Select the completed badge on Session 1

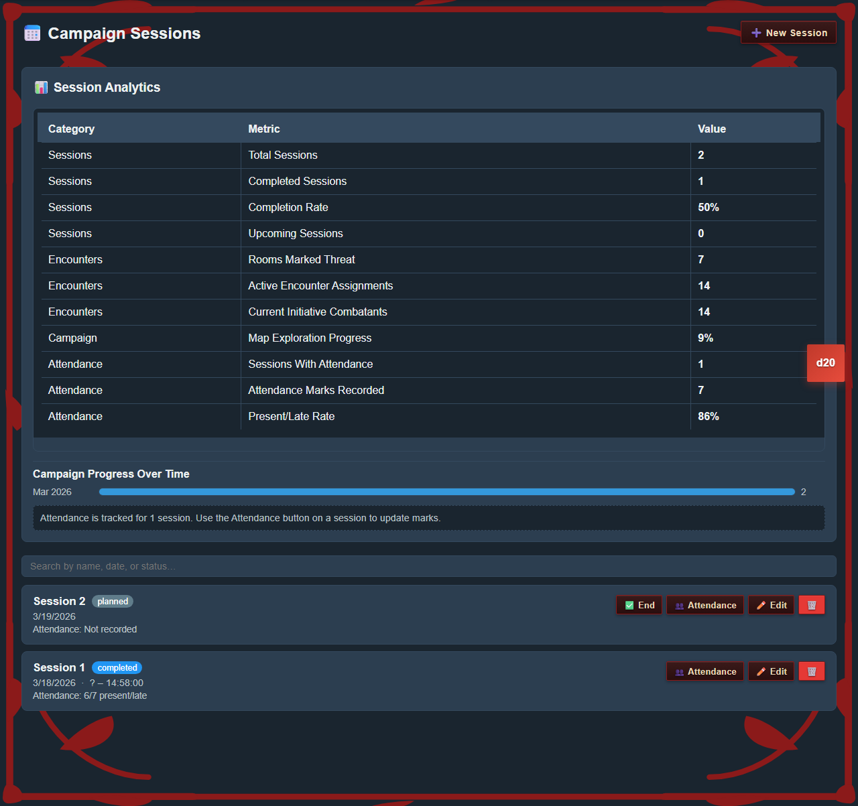tap(117, 667)
